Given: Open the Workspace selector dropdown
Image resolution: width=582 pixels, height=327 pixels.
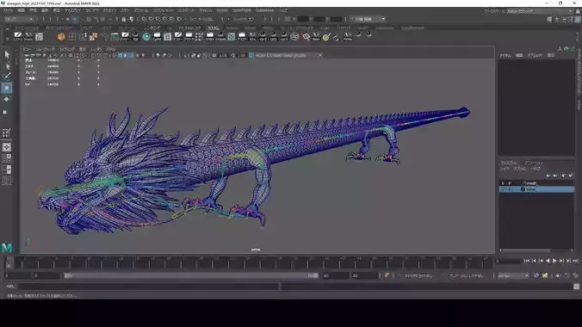Looking at the screenshot, I should [x=540, y=11].
